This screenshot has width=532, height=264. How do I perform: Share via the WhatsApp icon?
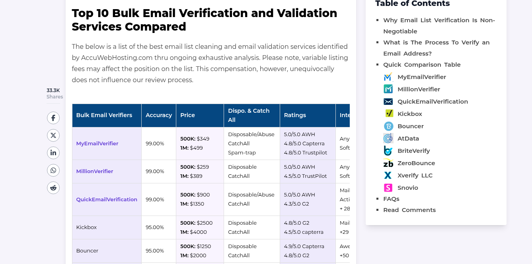53,170
